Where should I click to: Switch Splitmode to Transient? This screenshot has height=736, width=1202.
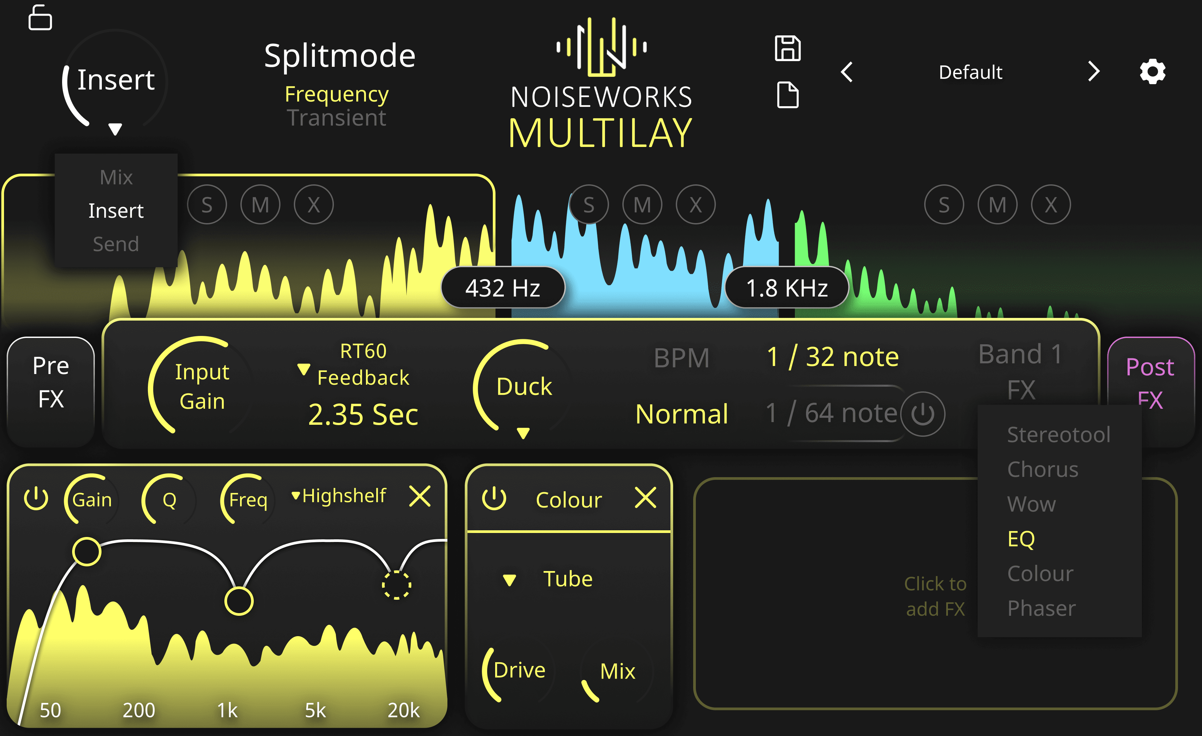click(337, 118)
